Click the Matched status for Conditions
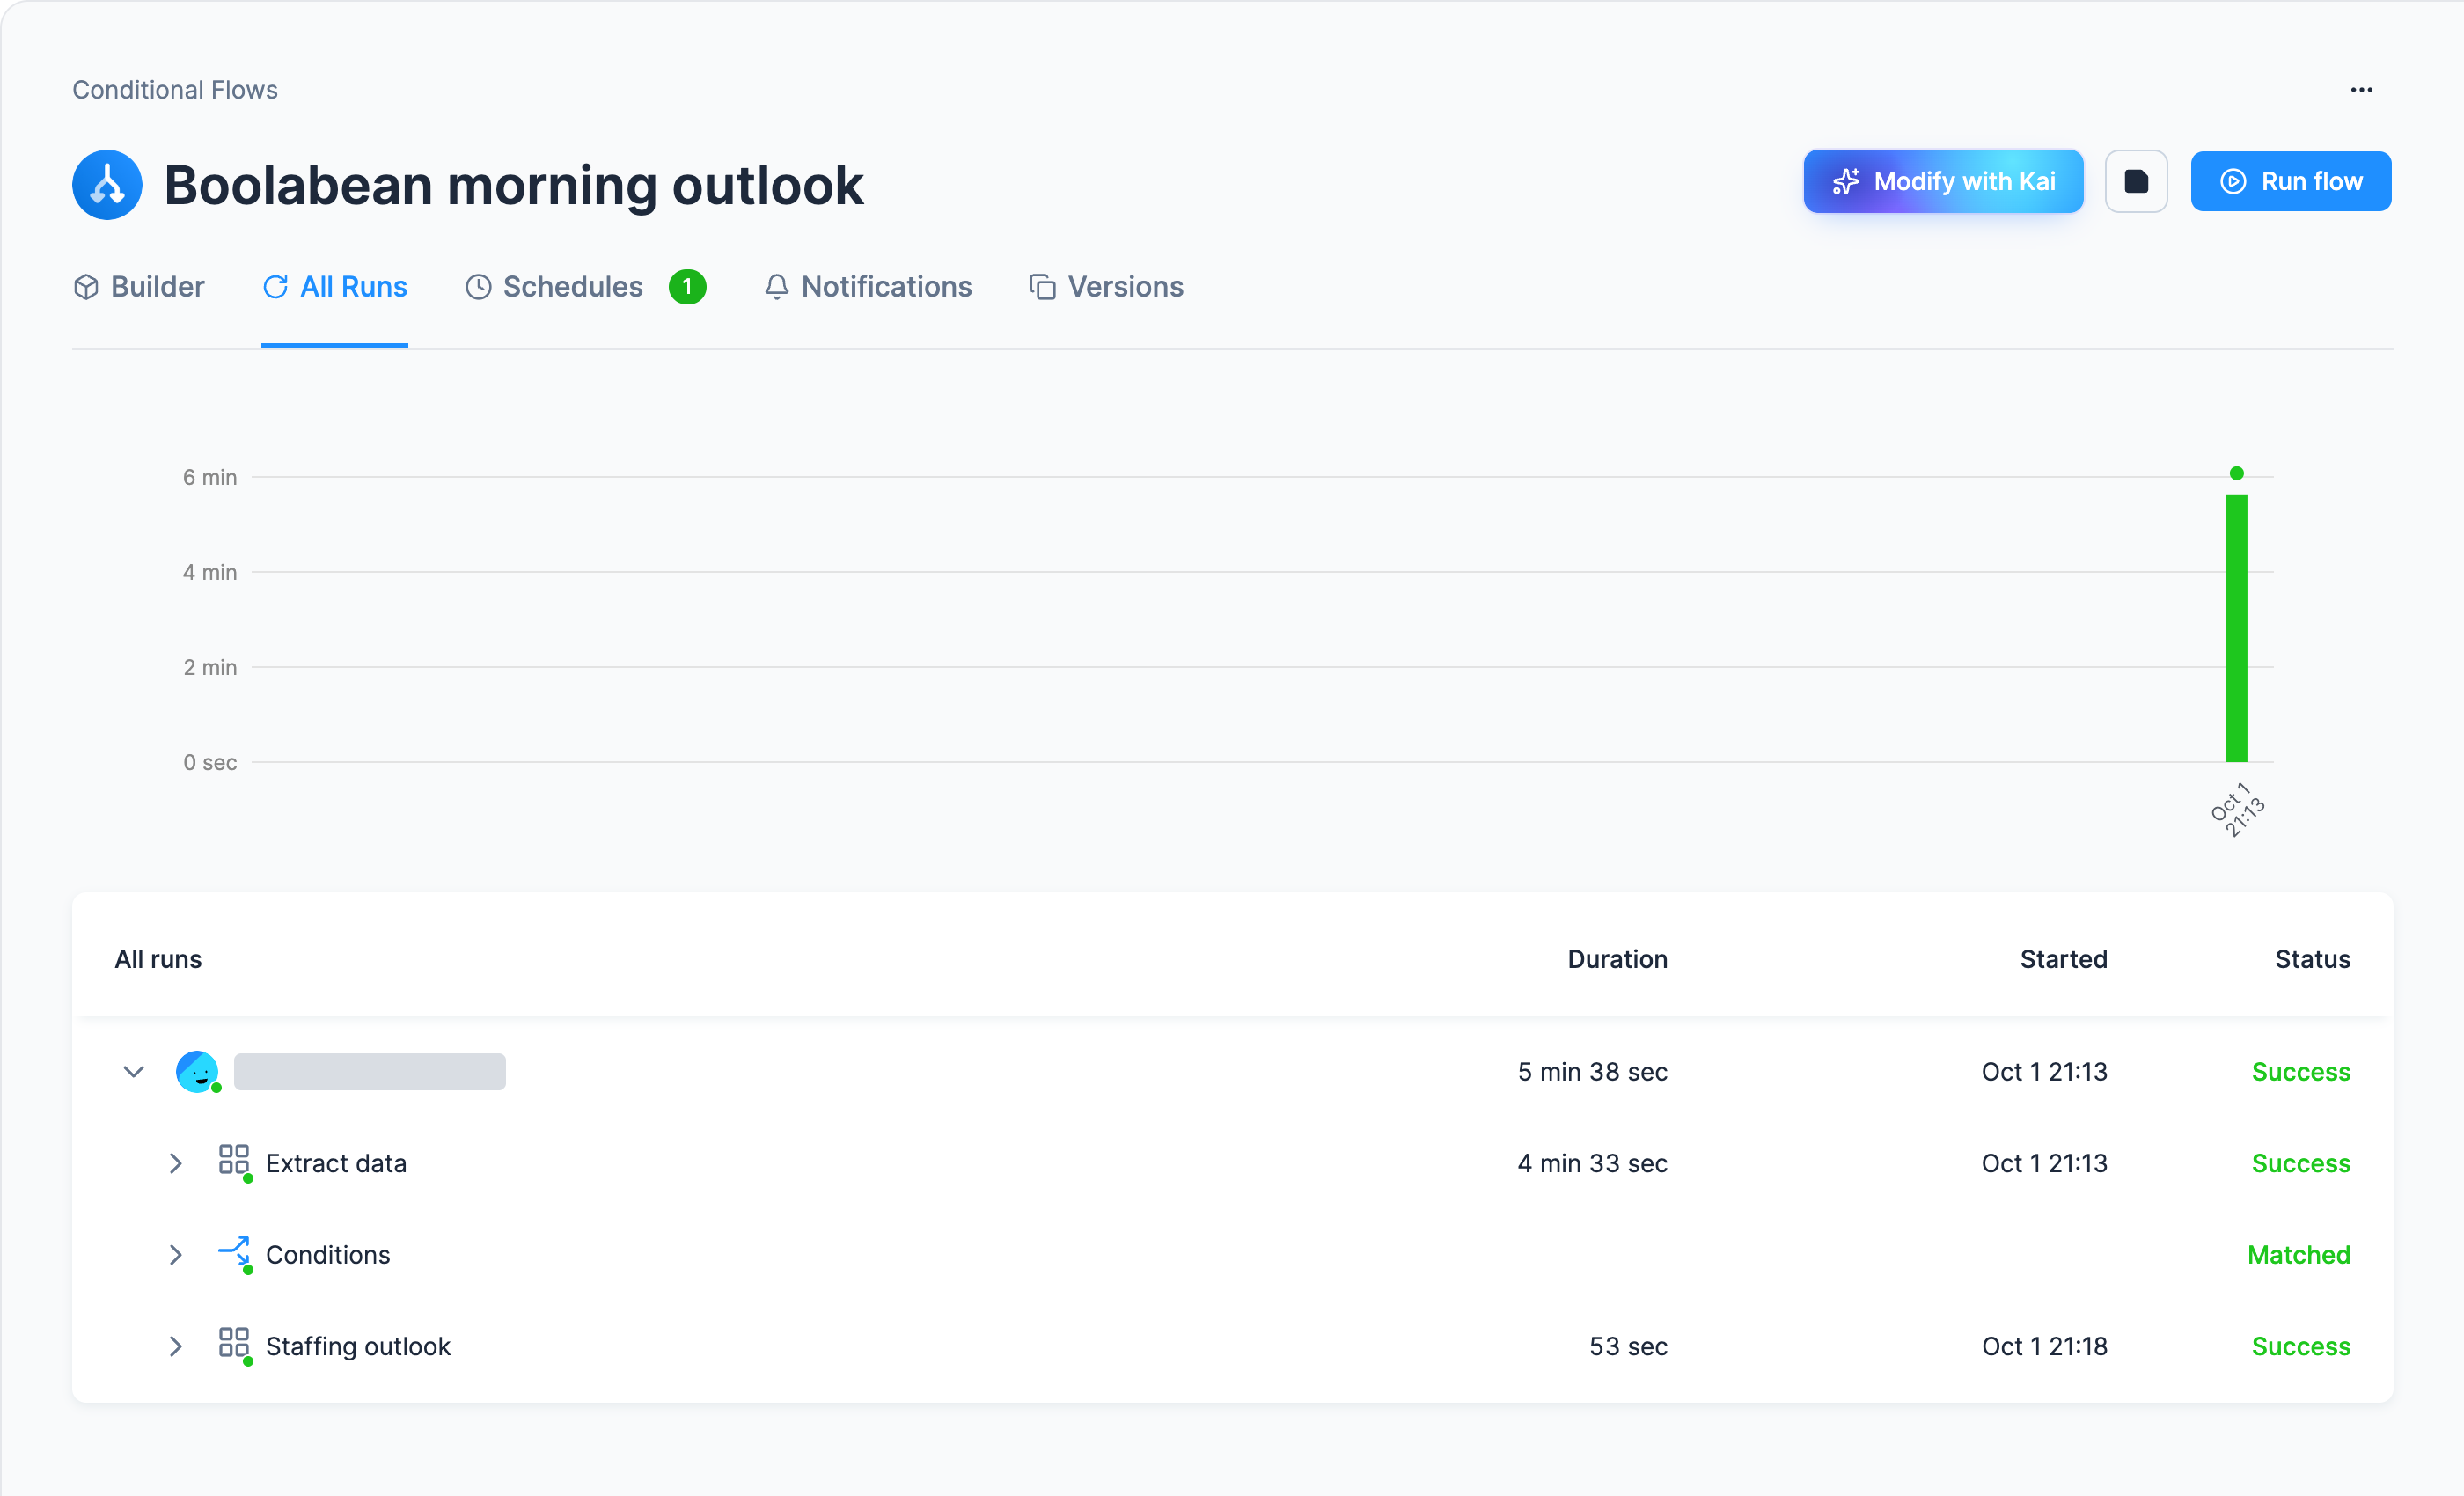Viewport: 2464px width, 1496px height. point(2298,1254)
